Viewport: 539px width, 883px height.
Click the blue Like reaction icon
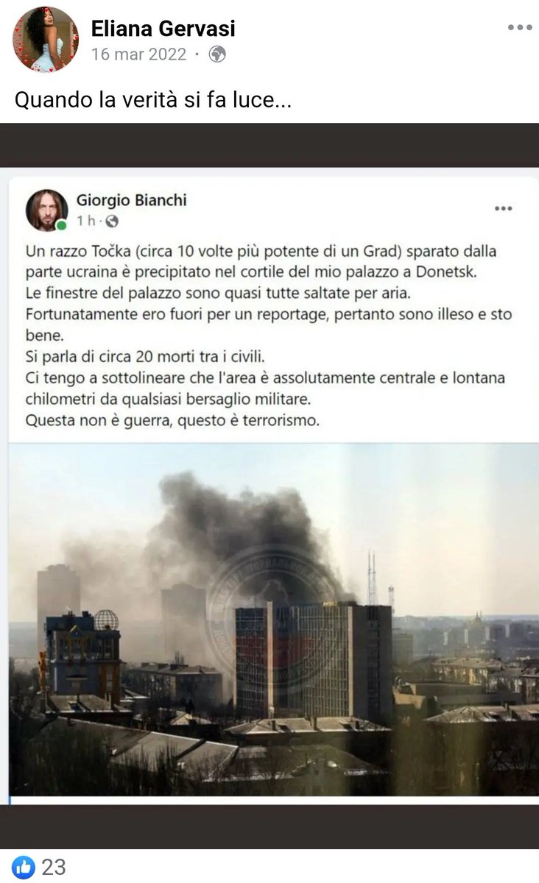pyautogui.click(x=24, y=866)
